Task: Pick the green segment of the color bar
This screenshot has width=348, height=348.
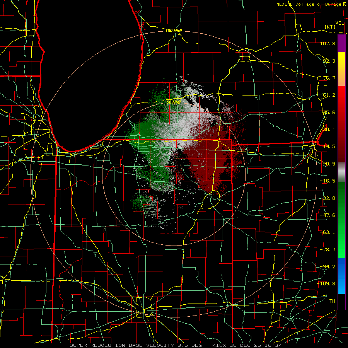Action: click(x=341, y=220)
